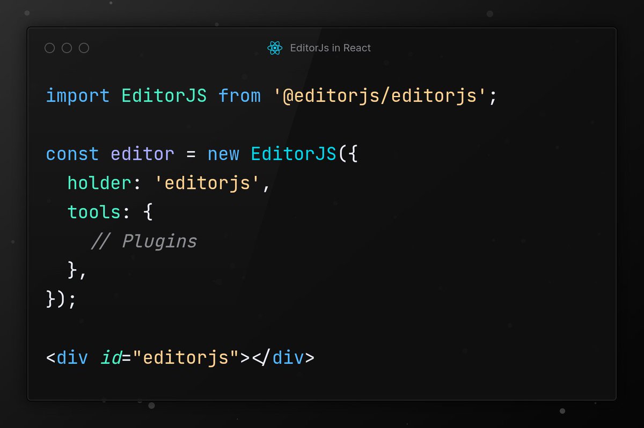644x428 pixels.
Task: Click the middle window control circle
Action: [x=67, y=48]
